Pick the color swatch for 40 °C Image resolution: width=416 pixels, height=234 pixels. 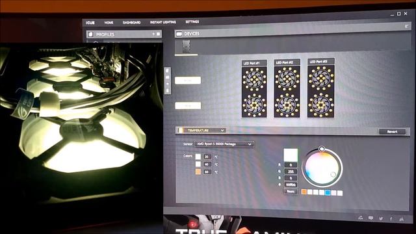[x=198, y=164]
